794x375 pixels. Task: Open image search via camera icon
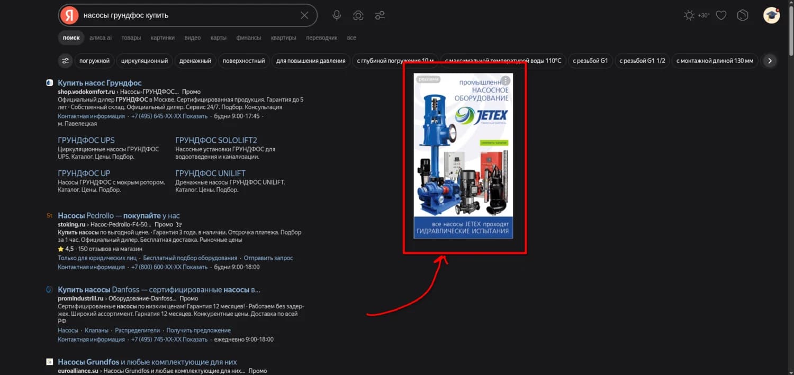point(358,15)
